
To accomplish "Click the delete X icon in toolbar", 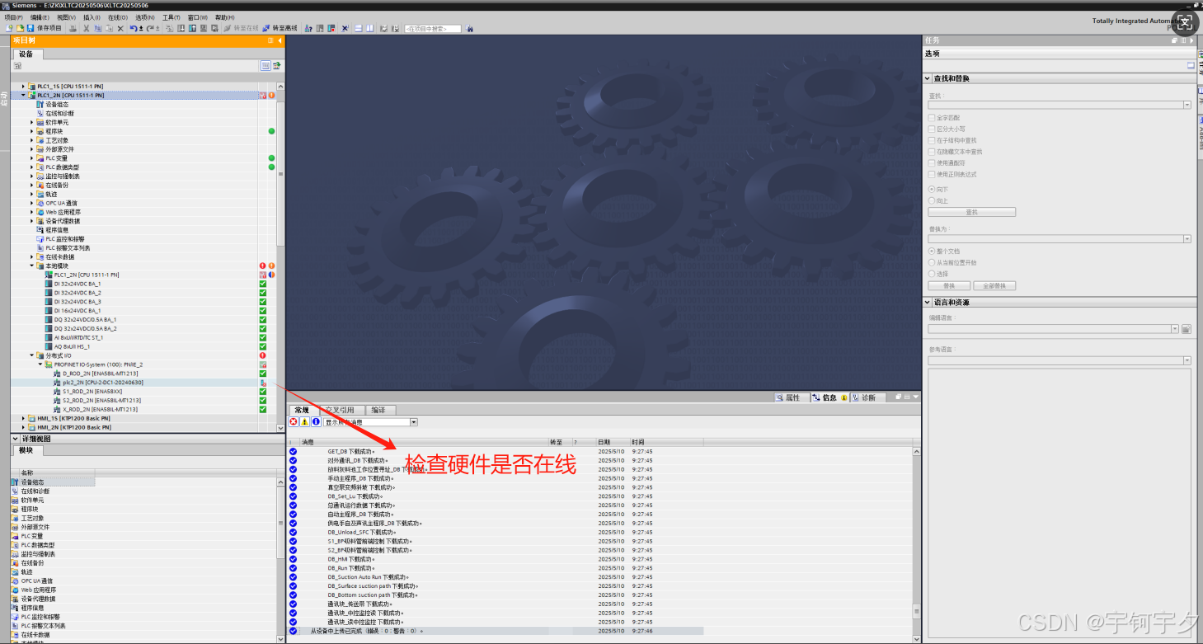I will coord(120,28).
